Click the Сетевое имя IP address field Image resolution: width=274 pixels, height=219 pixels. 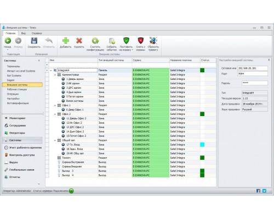253,68
